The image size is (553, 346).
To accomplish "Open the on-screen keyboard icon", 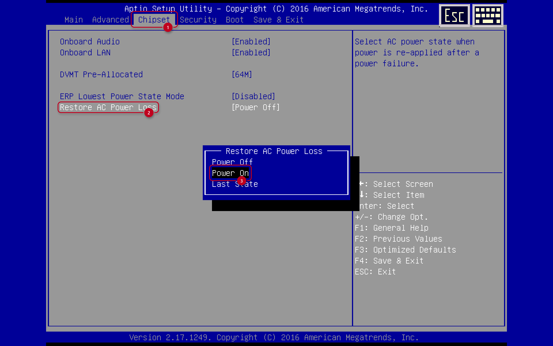I will pyautogui.click(x=488, y=16).
